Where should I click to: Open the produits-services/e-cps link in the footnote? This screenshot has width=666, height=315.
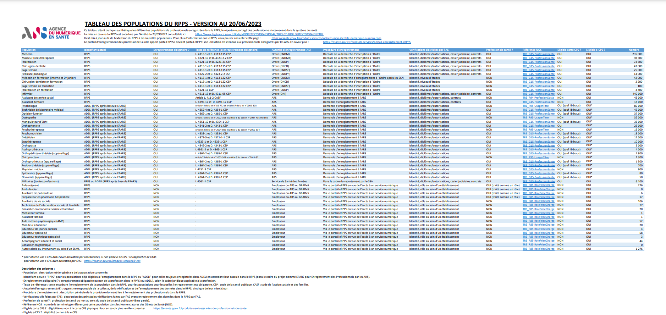click(x=112, y=261)
